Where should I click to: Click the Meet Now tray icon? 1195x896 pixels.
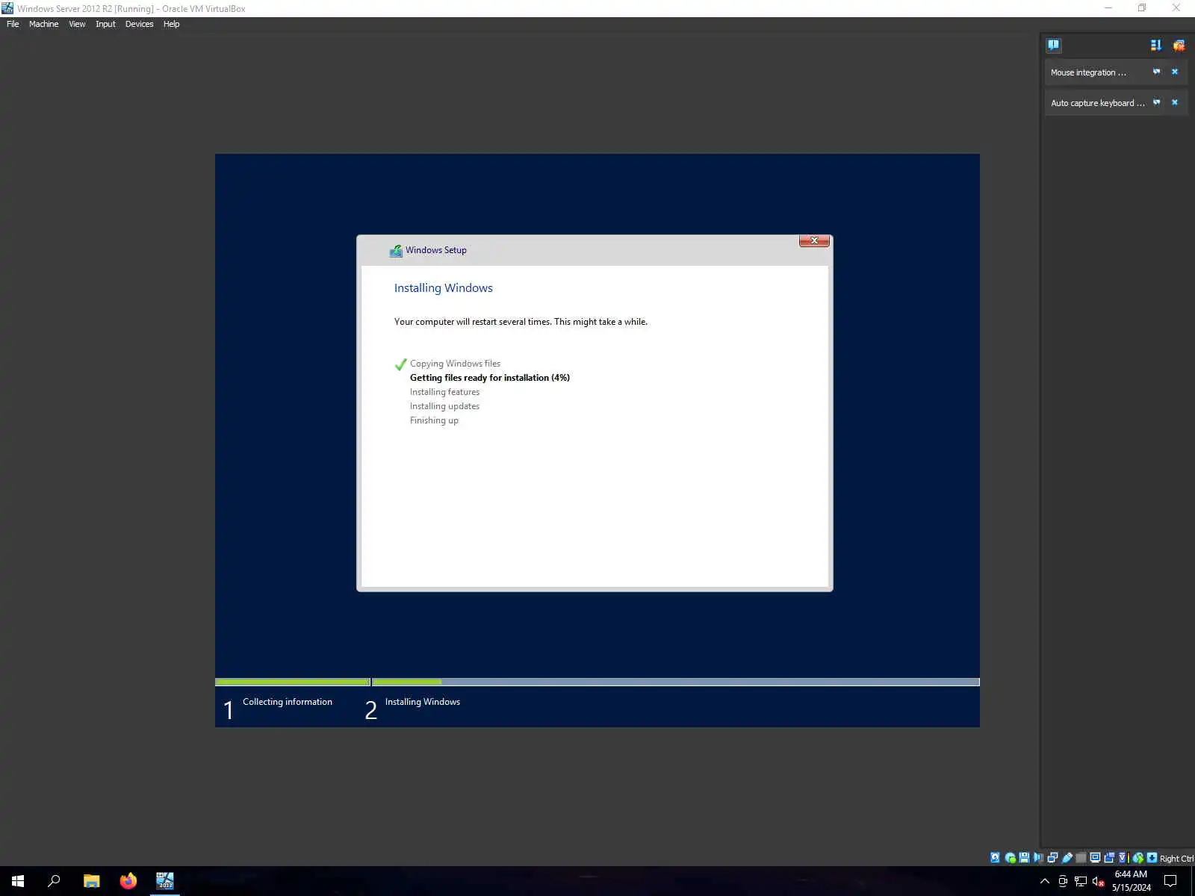(1063, 881)
